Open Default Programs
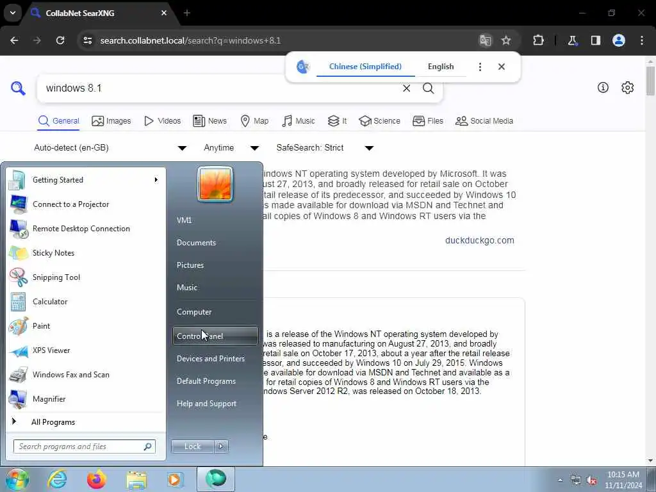The width and height of the screenshot is (656, 492). (x=215, y=381)
